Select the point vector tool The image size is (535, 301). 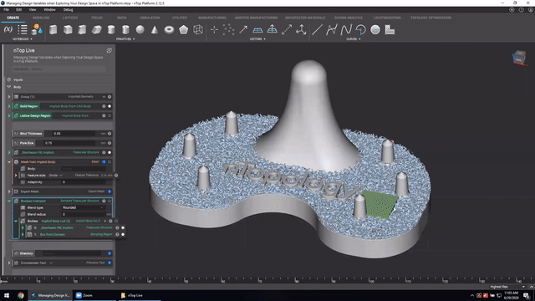point(214,30)
